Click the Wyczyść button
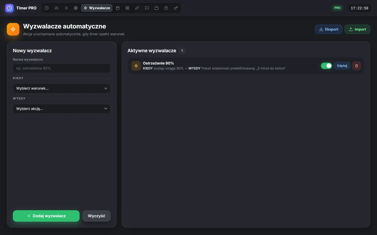The height and width of the screenshot is (235, 377). [x=97, y=216]
